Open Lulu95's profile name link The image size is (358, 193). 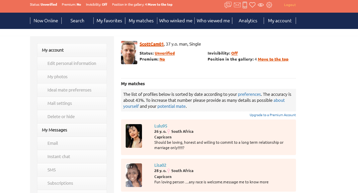pos(161,126)
